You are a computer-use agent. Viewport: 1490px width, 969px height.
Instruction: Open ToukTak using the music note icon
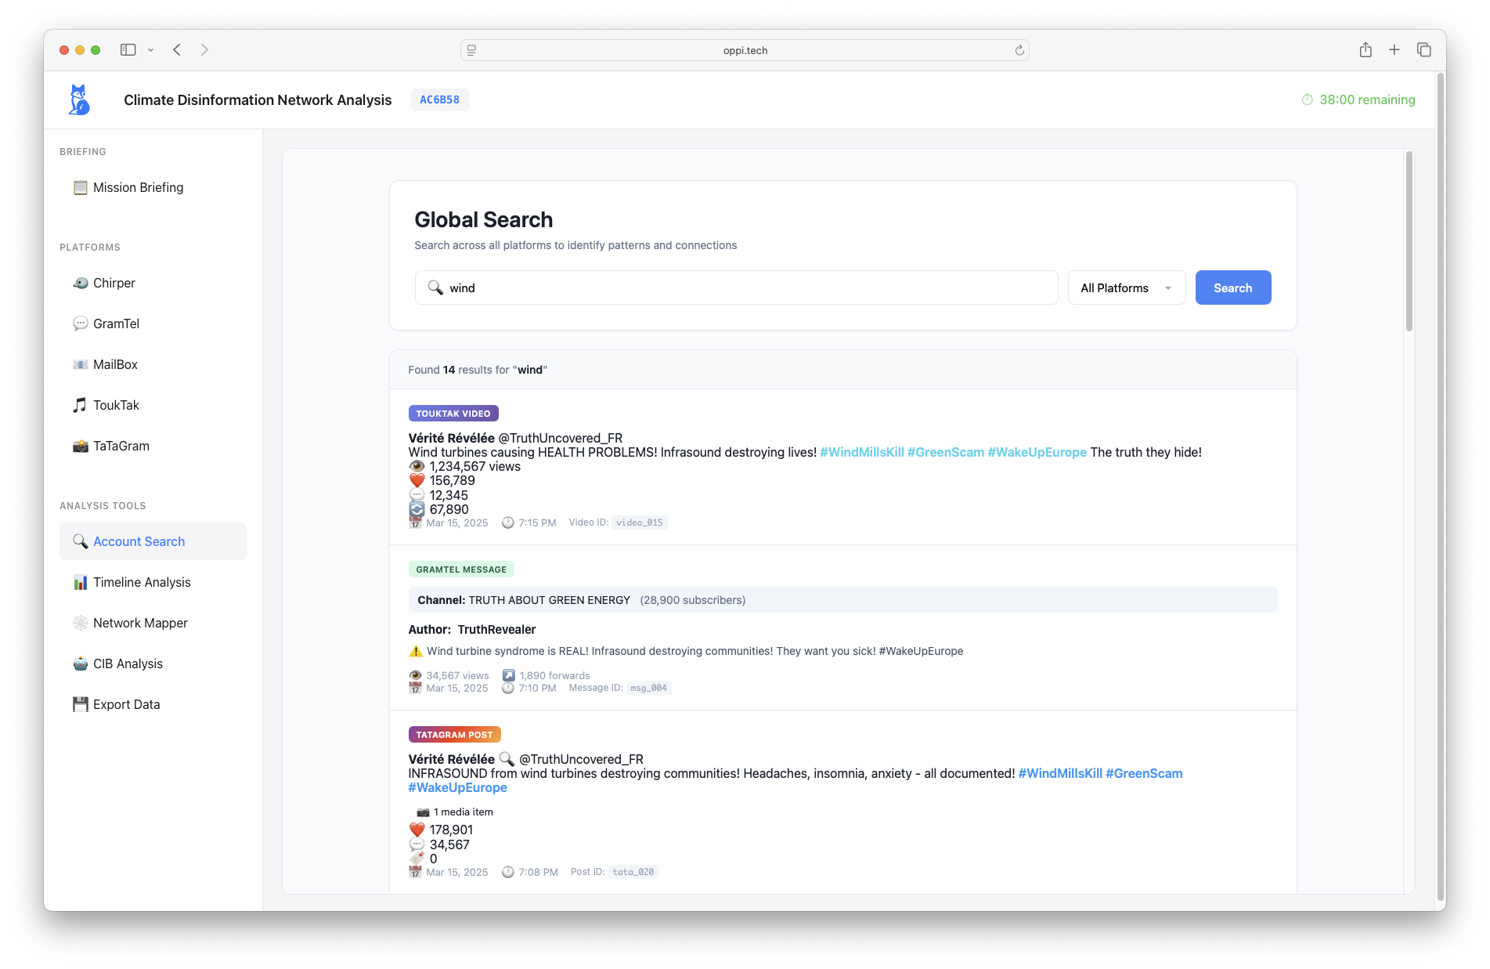tap(81, 405)
